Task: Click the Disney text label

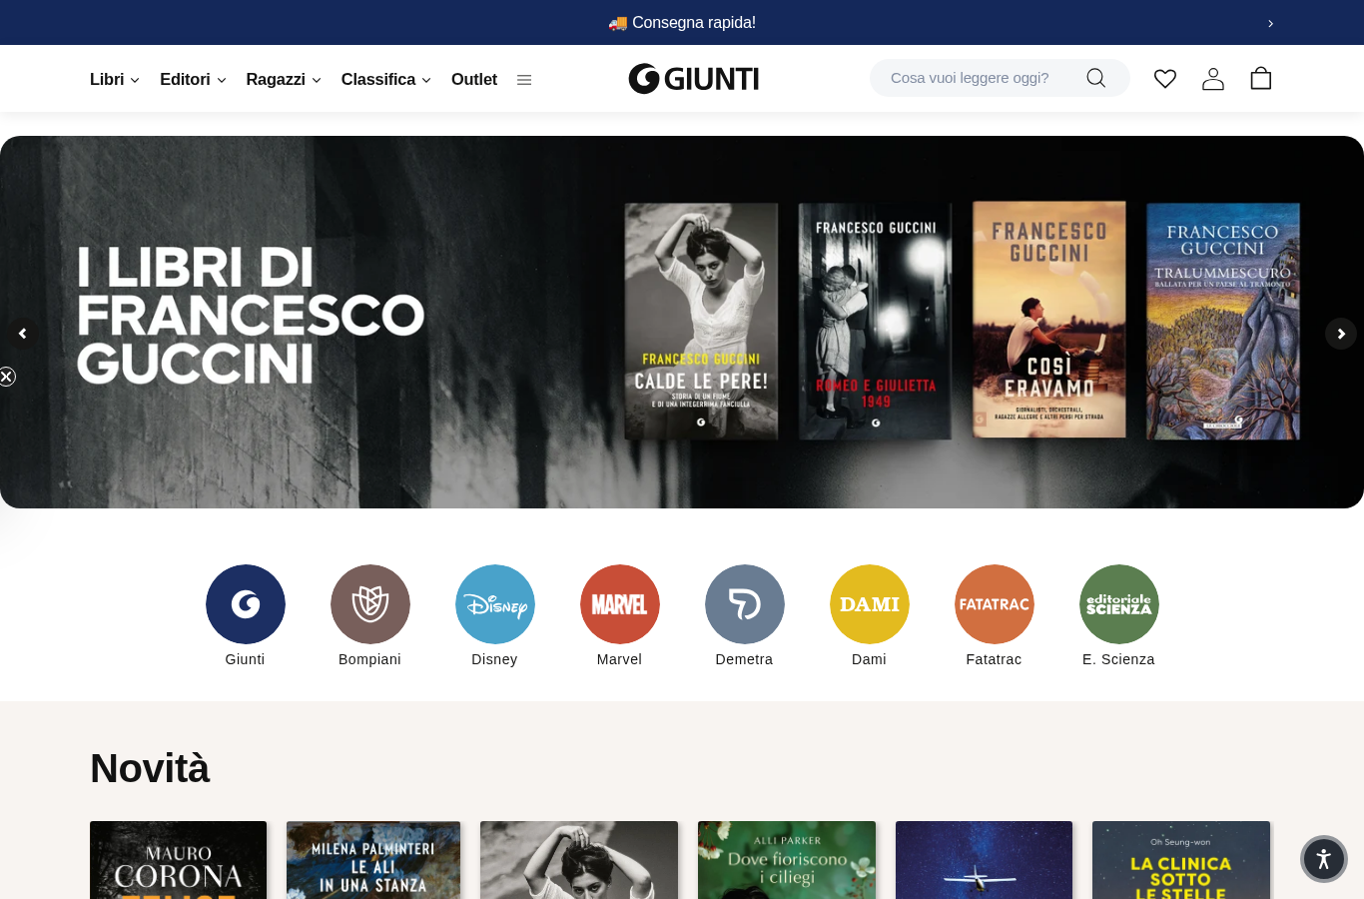Action: [x=495, y=659]
